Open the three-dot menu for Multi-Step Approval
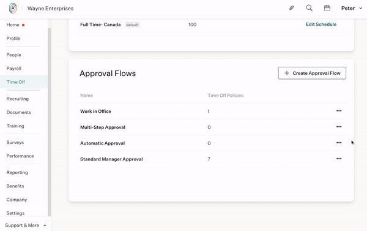367x231 pixels. (x=339, y=127)
